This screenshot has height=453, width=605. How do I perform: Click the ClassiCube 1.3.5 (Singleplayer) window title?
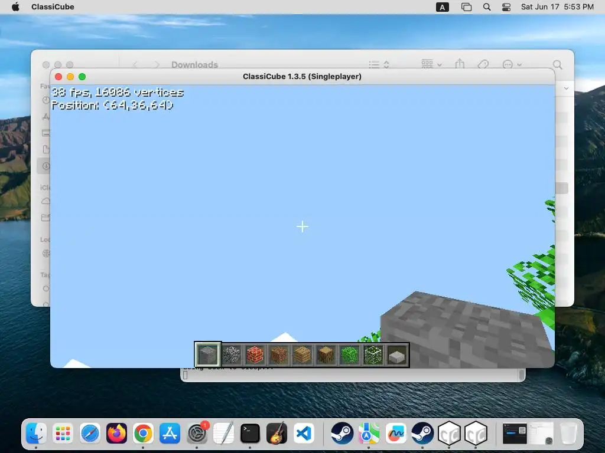click(x=302, y=76)
